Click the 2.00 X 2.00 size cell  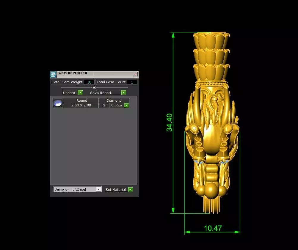pyautogui.click(x=81, y=105)
